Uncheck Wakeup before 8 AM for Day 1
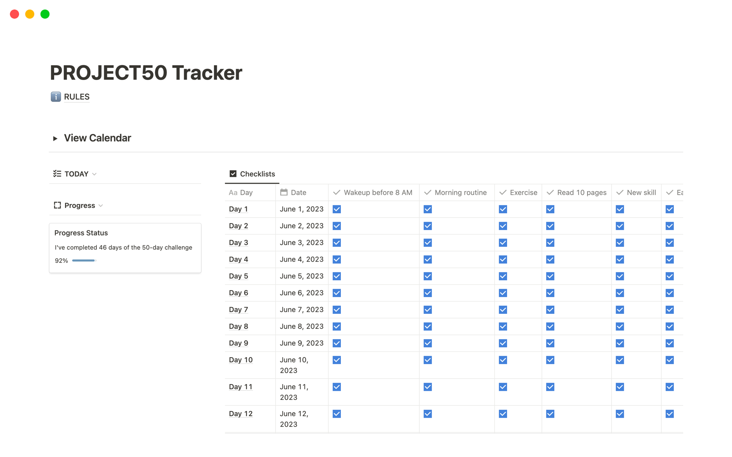This screenshot has height=457, width=732. 337,209
